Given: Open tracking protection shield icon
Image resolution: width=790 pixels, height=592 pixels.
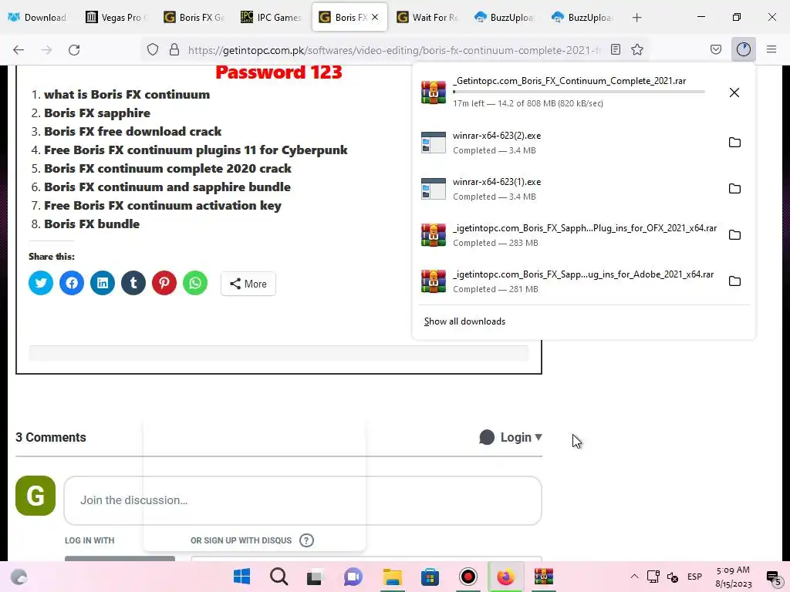Looking at the screenshot, I should pos(153,50).
